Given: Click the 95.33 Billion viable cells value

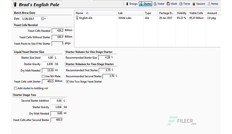Looking at the screenshot, I should coord(196,18).
